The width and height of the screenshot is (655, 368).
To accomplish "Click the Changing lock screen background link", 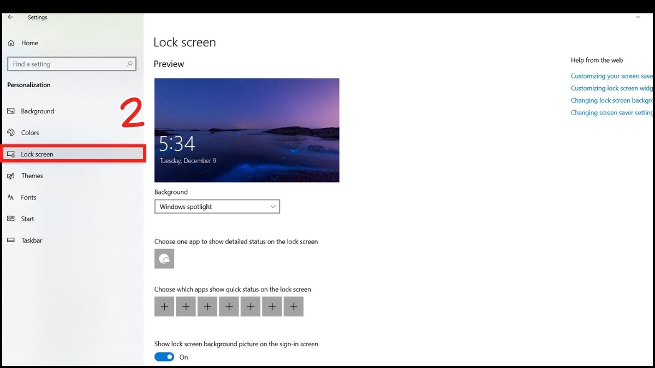I will click(610, 100).
